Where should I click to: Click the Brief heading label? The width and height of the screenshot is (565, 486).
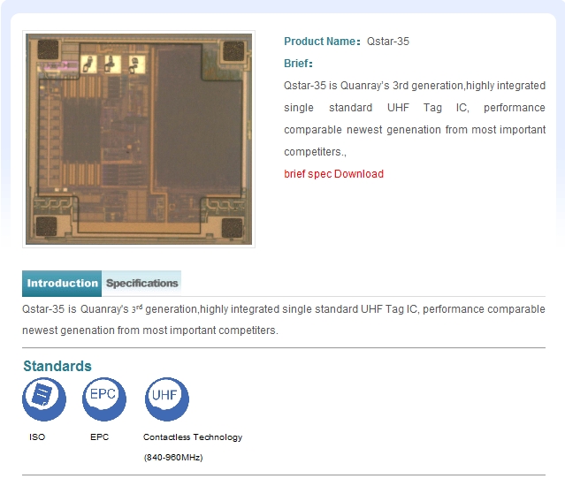click(x=298, y=64)
